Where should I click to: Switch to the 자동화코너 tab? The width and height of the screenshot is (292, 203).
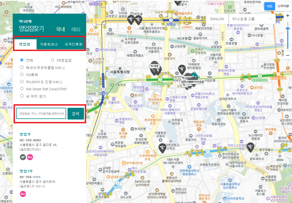pos(49,44)
